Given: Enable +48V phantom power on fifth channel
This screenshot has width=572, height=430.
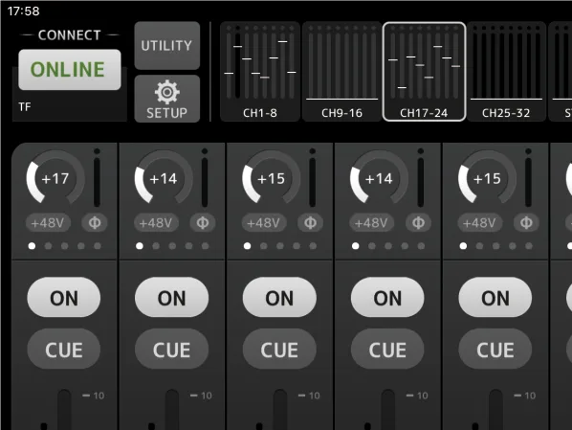Looking at the screenshot, I should [479, 223].
